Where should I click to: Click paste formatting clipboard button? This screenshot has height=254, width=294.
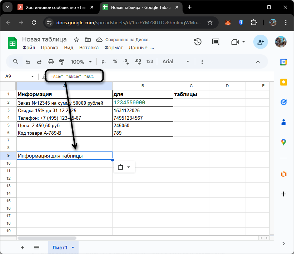(x=120, y=167)
